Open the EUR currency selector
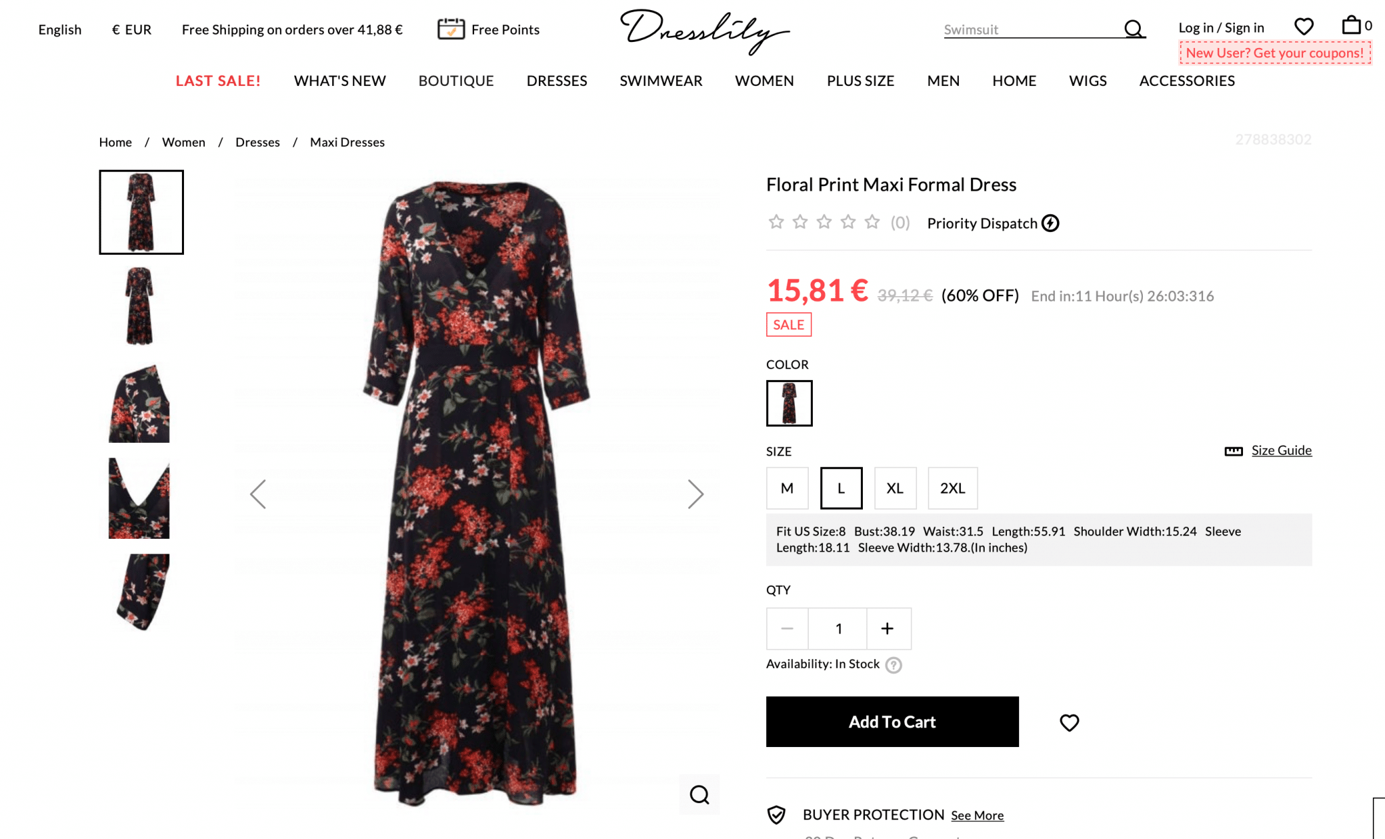Screen dimensions: 1385x839 132,30
